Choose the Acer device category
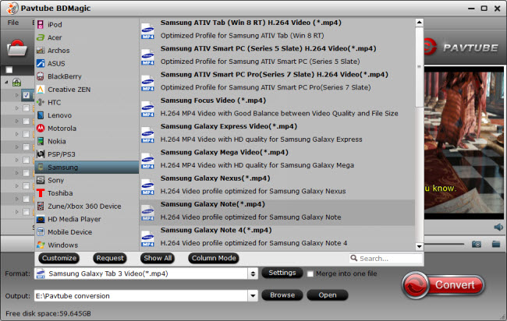Image resolution: width=507 pixels, height=321 pixels. [x=87, y=37]
